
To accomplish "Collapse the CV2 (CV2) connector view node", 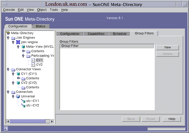I will tap(13, 83).
